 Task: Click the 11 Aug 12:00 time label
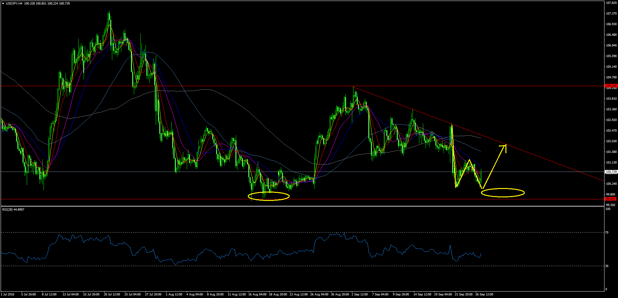[x=236, y=294]
